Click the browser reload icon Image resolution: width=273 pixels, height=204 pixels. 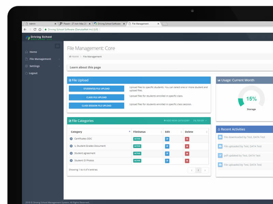click(x=35, y=30)
